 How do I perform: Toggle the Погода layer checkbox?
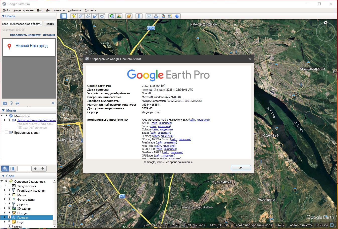click(10, 213)
